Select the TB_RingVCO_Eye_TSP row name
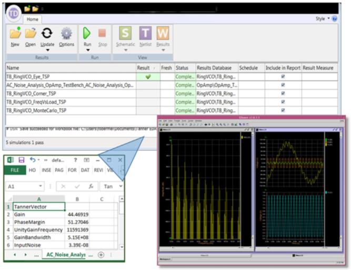 (x=28, y=77)
